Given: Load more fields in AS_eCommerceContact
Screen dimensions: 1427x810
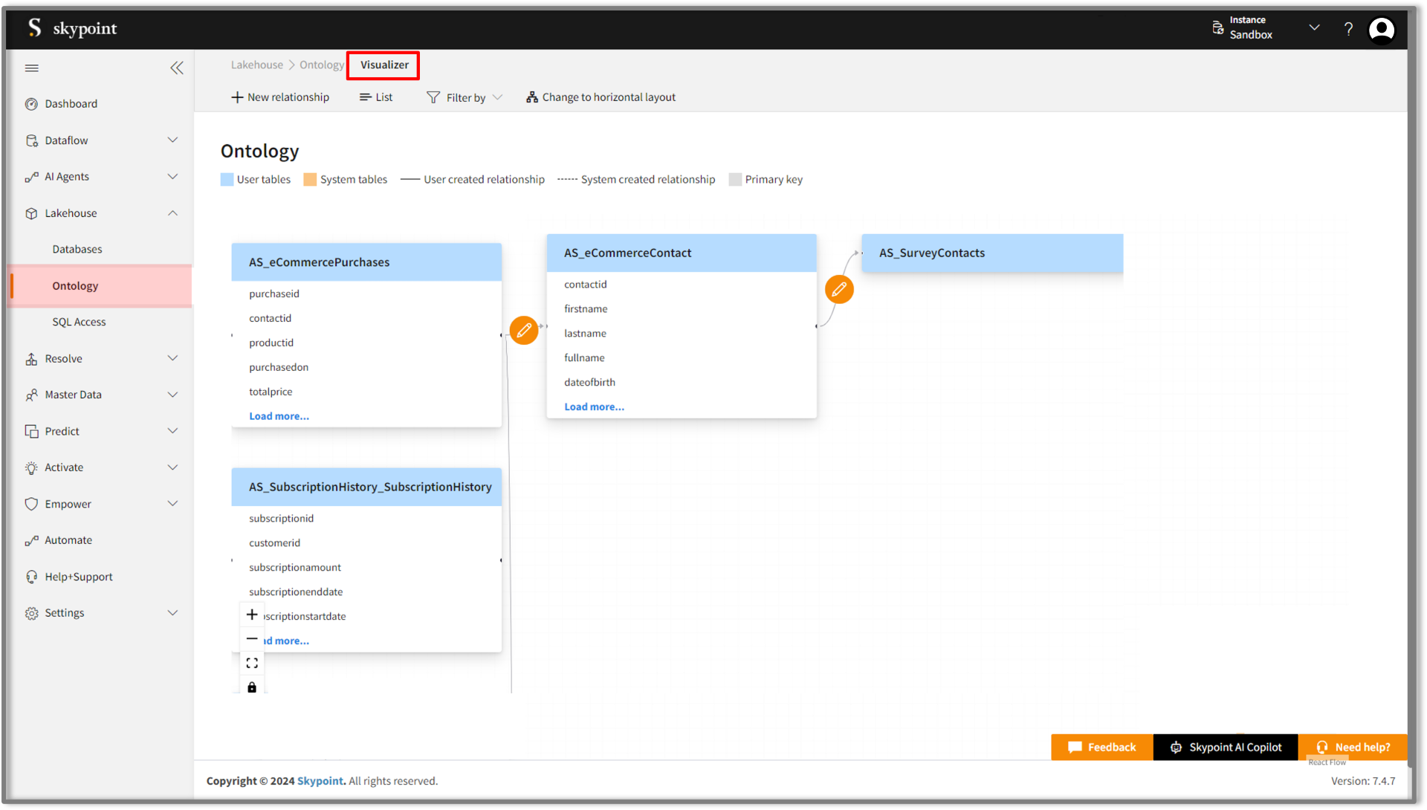Looking at the screenshot, I should 594,406.
